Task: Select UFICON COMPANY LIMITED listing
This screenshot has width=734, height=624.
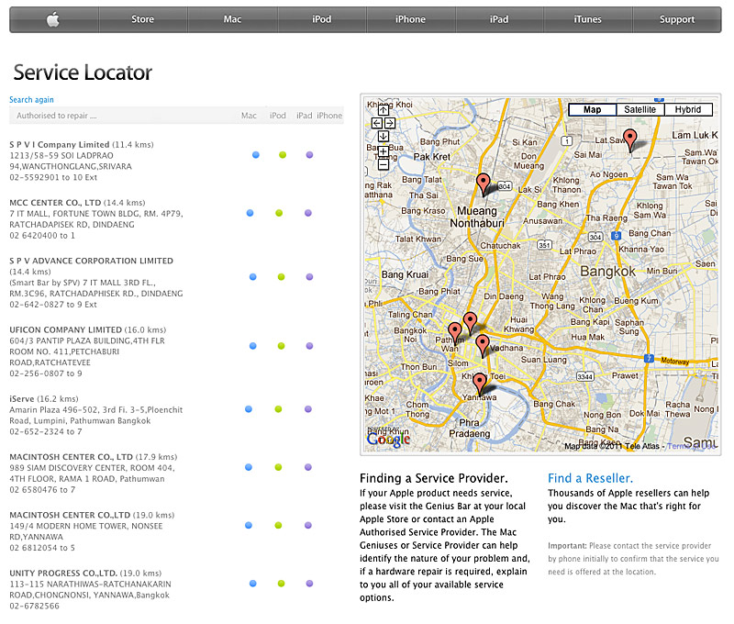Action: tap(88, 351)
